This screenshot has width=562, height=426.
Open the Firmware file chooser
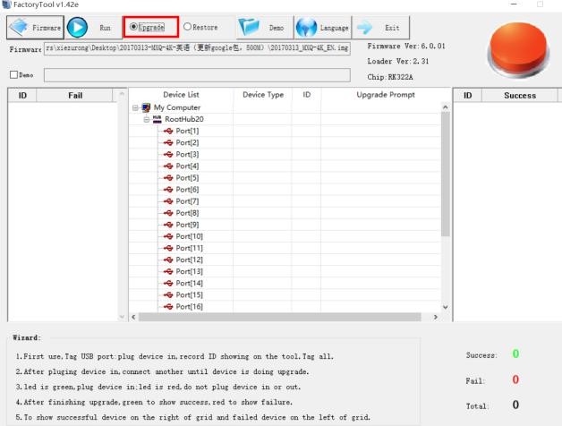[35, 27]
